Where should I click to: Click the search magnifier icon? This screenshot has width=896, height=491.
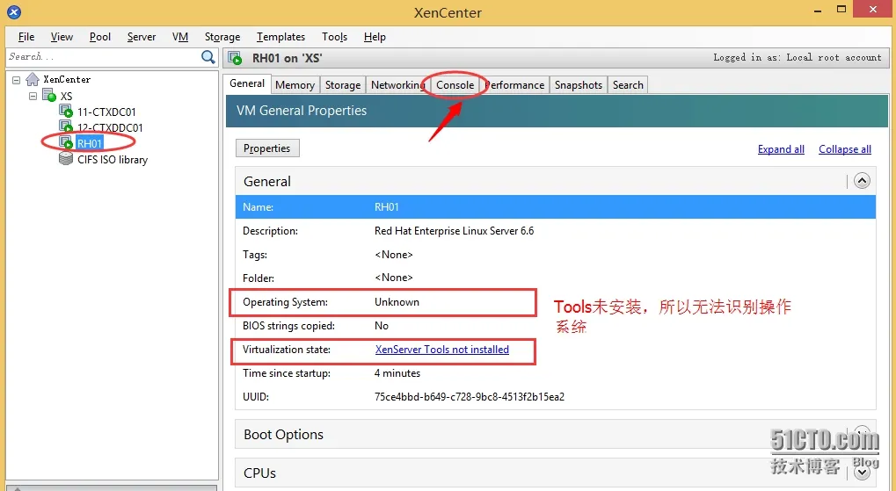point(208,56)
